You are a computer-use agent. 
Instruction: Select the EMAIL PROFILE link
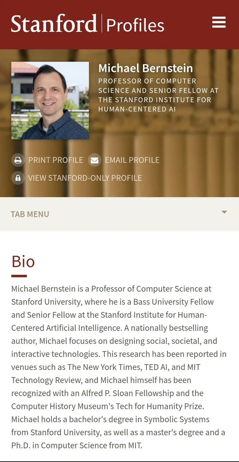point(132,160)
